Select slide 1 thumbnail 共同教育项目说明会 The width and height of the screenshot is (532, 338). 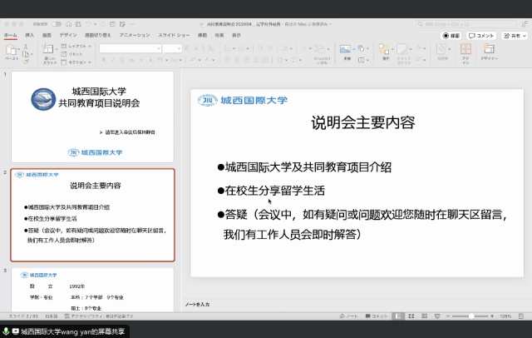92,117
